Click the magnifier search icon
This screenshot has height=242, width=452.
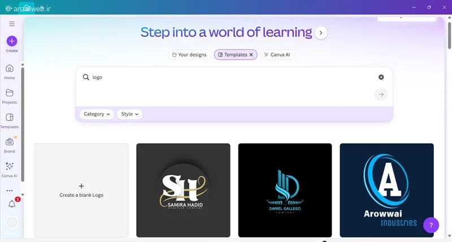click(86, 77)
